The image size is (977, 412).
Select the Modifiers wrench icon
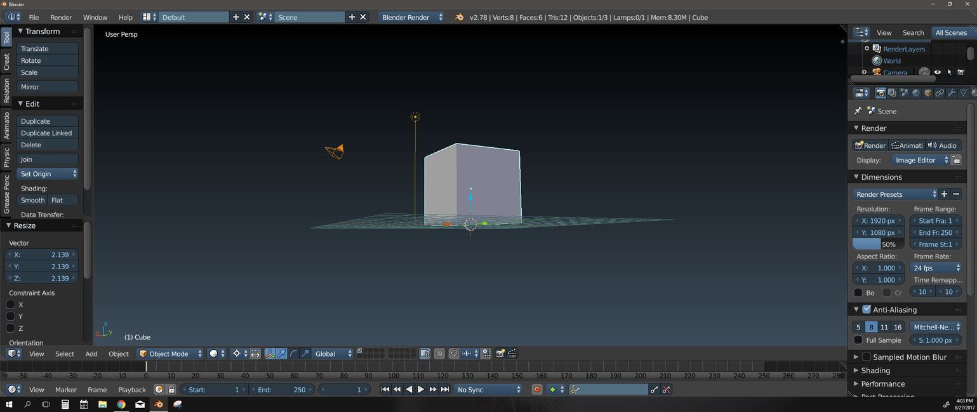click(952, 93)
